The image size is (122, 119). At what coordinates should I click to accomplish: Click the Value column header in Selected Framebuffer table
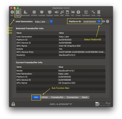pos(82,33)
